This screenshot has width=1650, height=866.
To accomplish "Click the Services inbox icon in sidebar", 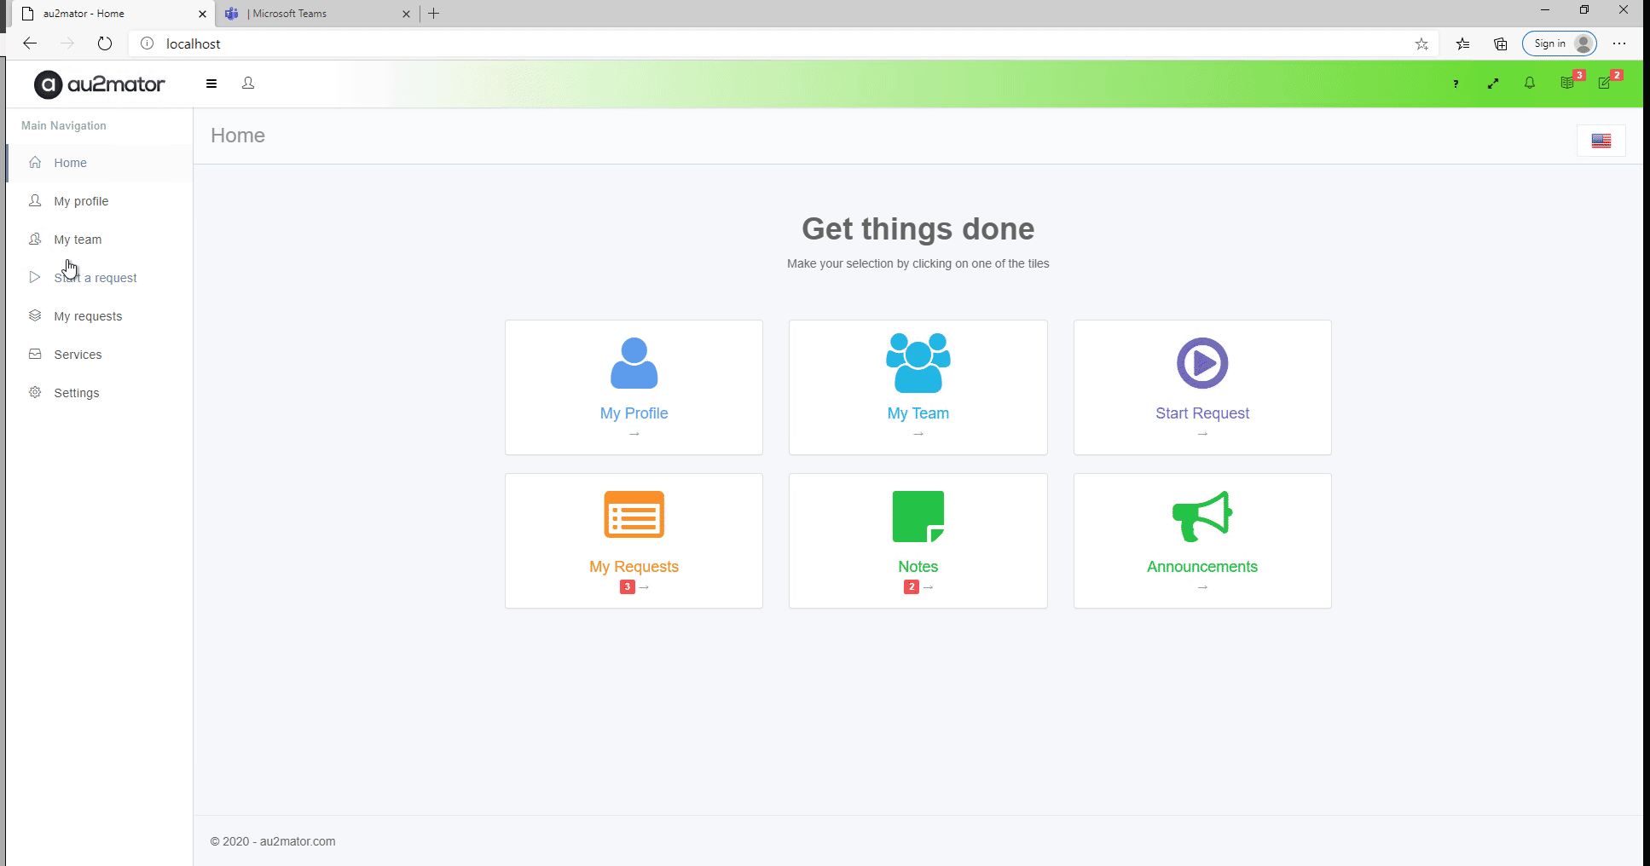I will 35,354.
